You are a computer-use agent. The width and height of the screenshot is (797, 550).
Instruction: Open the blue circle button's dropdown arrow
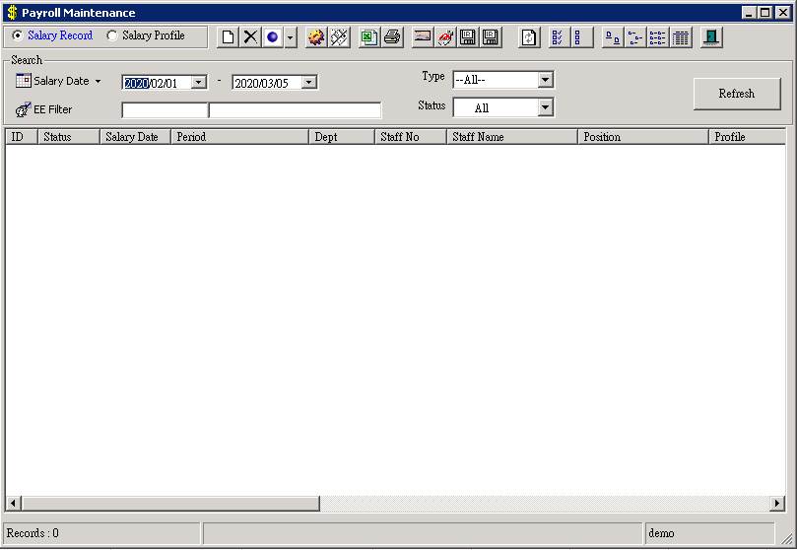point(291,37)
